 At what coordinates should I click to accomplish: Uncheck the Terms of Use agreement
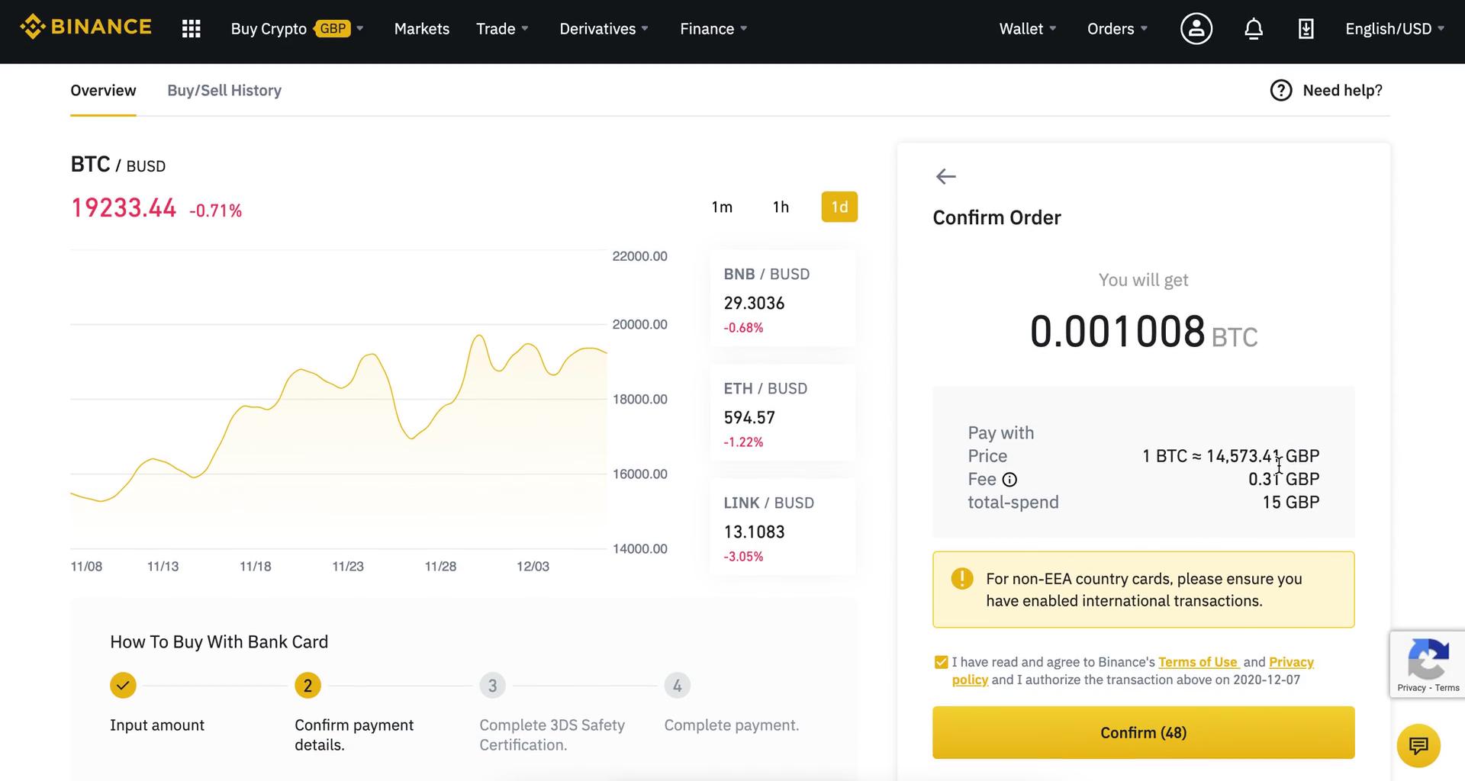(941, 661)
